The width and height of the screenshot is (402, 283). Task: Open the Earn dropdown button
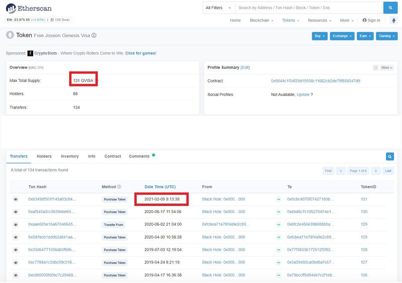click(365, 36)
